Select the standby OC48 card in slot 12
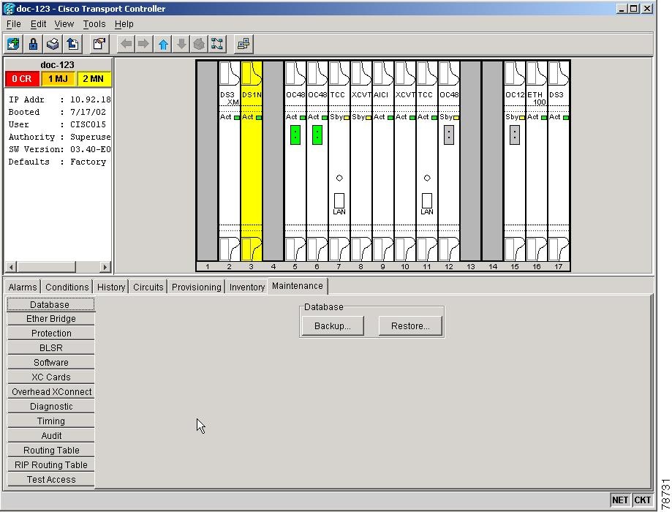The width and height of the screenshot is (672, 512). point(449,161)
